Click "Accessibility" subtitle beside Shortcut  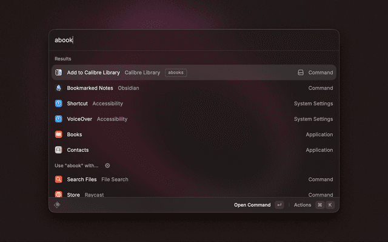(x=108, y=103)
